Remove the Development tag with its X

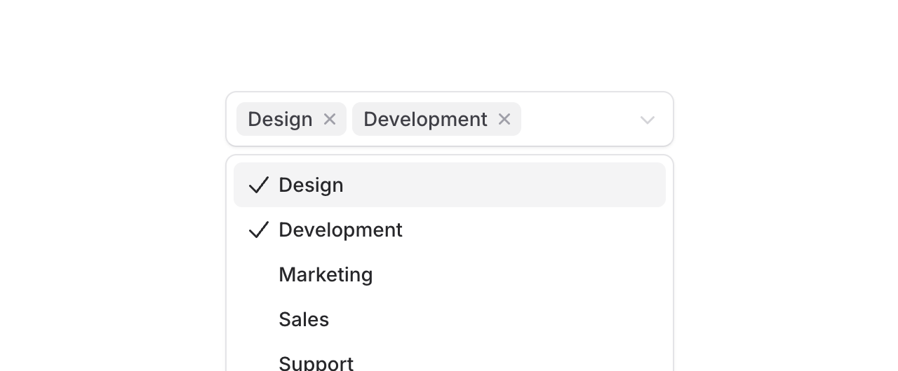click(x=504, y=119)
